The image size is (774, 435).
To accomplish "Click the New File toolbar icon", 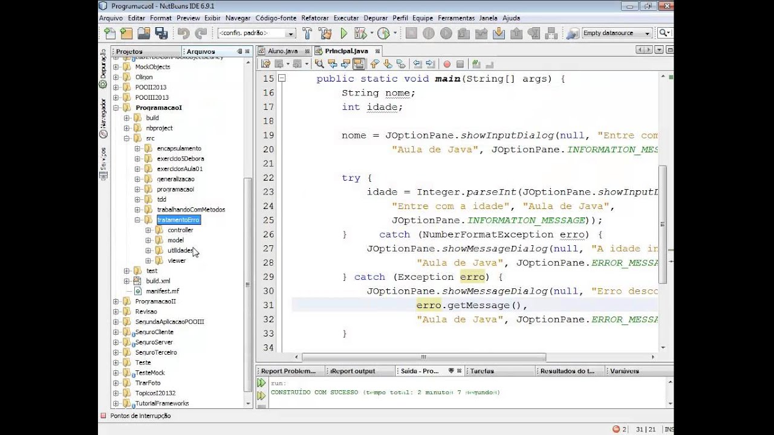I will (109, 33).
